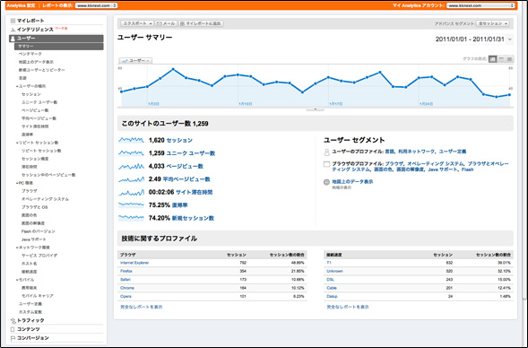Viewport: 528px width, 348px height.
Task: Open the date range 2011/01/01 - 2011/01/31 picker
Action: [473, 39]
